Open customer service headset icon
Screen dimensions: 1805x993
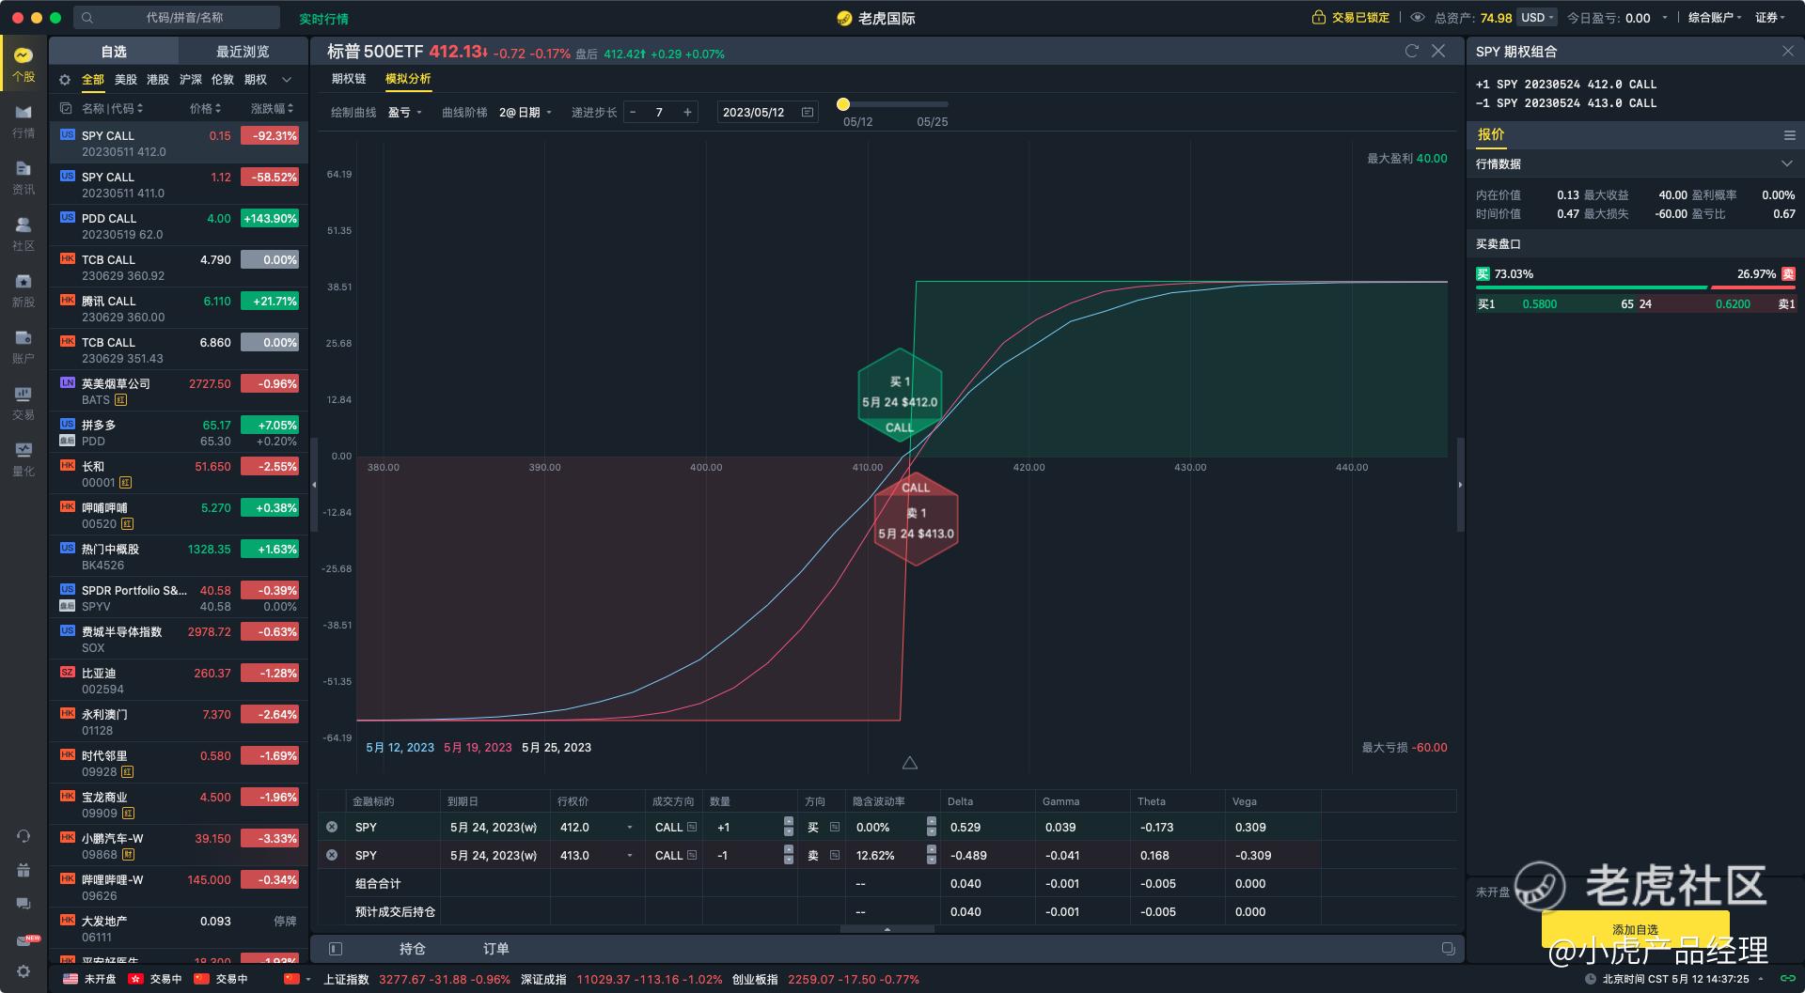[24, 836]
